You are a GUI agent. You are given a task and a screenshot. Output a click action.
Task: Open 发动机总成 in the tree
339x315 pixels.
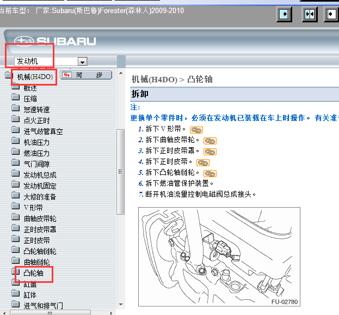[x=40, y=175]
